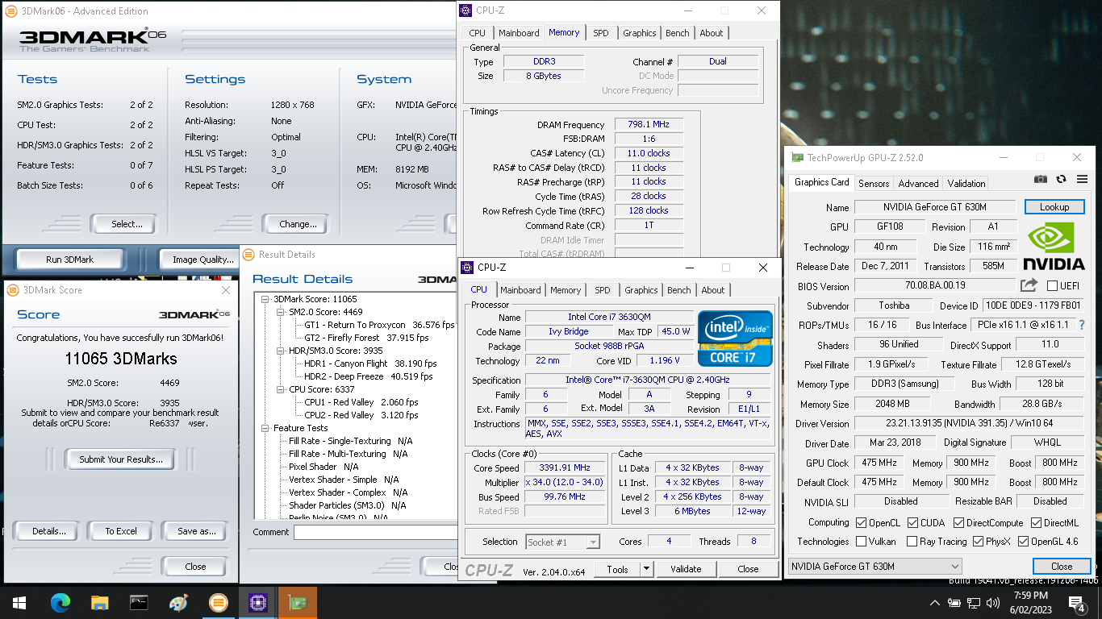Viewport: 1102px width, 619px height.
Task: Open the GeForce GT 630M GPU dropdown
Action: [875, 567]
